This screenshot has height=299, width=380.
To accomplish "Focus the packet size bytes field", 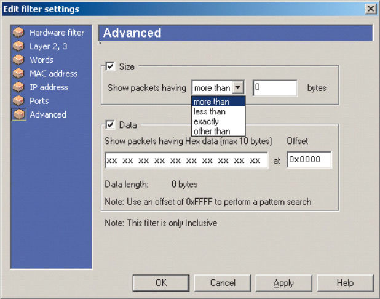I will click(275, 88).
